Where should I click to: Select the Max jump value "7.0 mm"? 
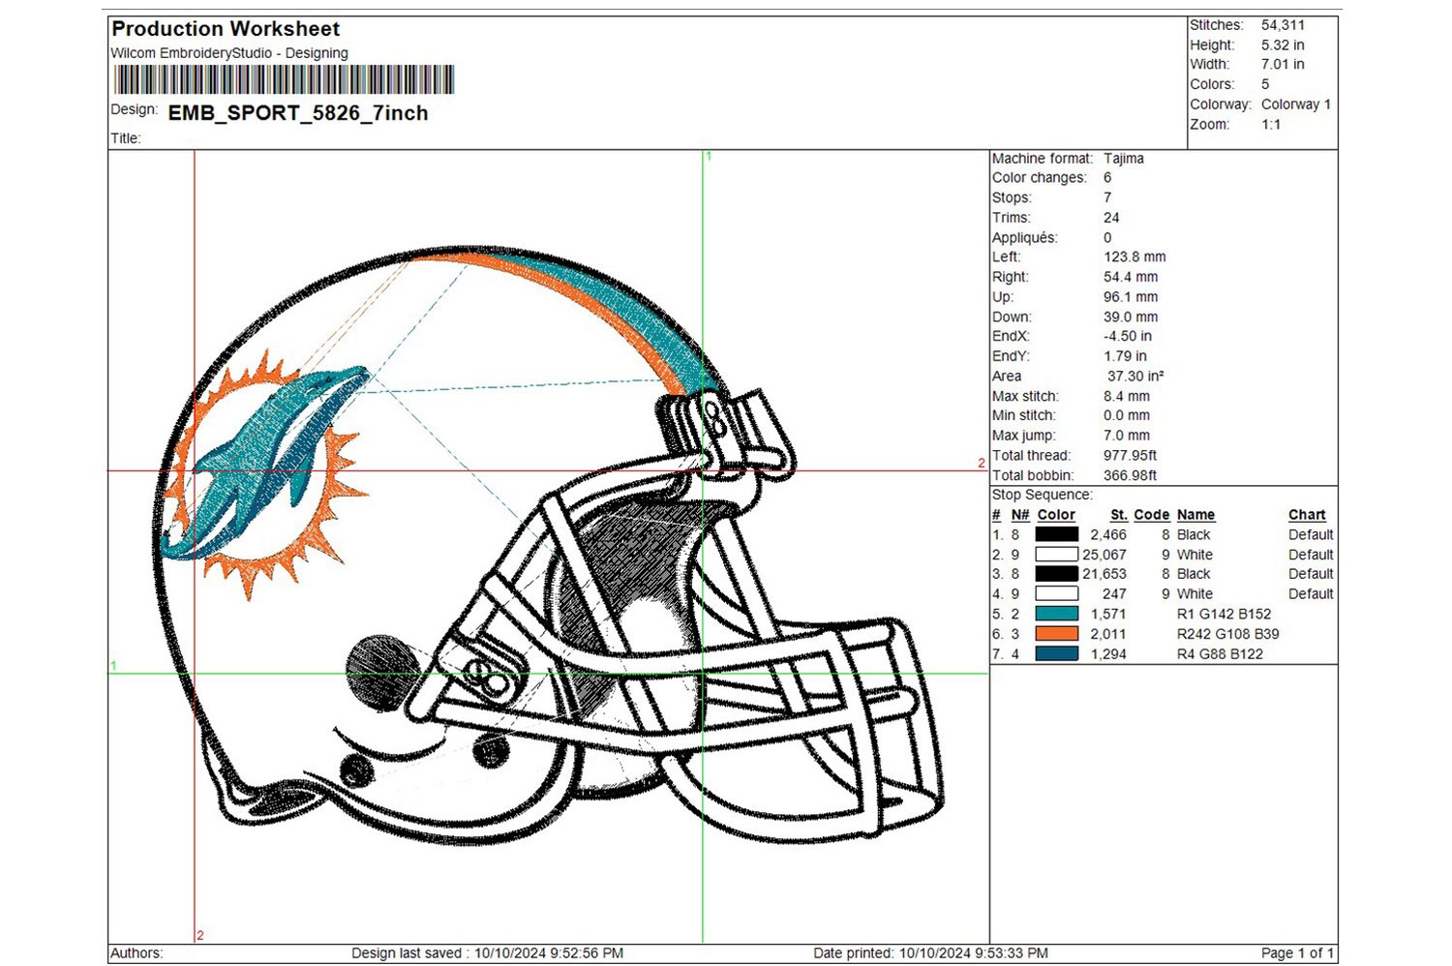pos(1127,436)
